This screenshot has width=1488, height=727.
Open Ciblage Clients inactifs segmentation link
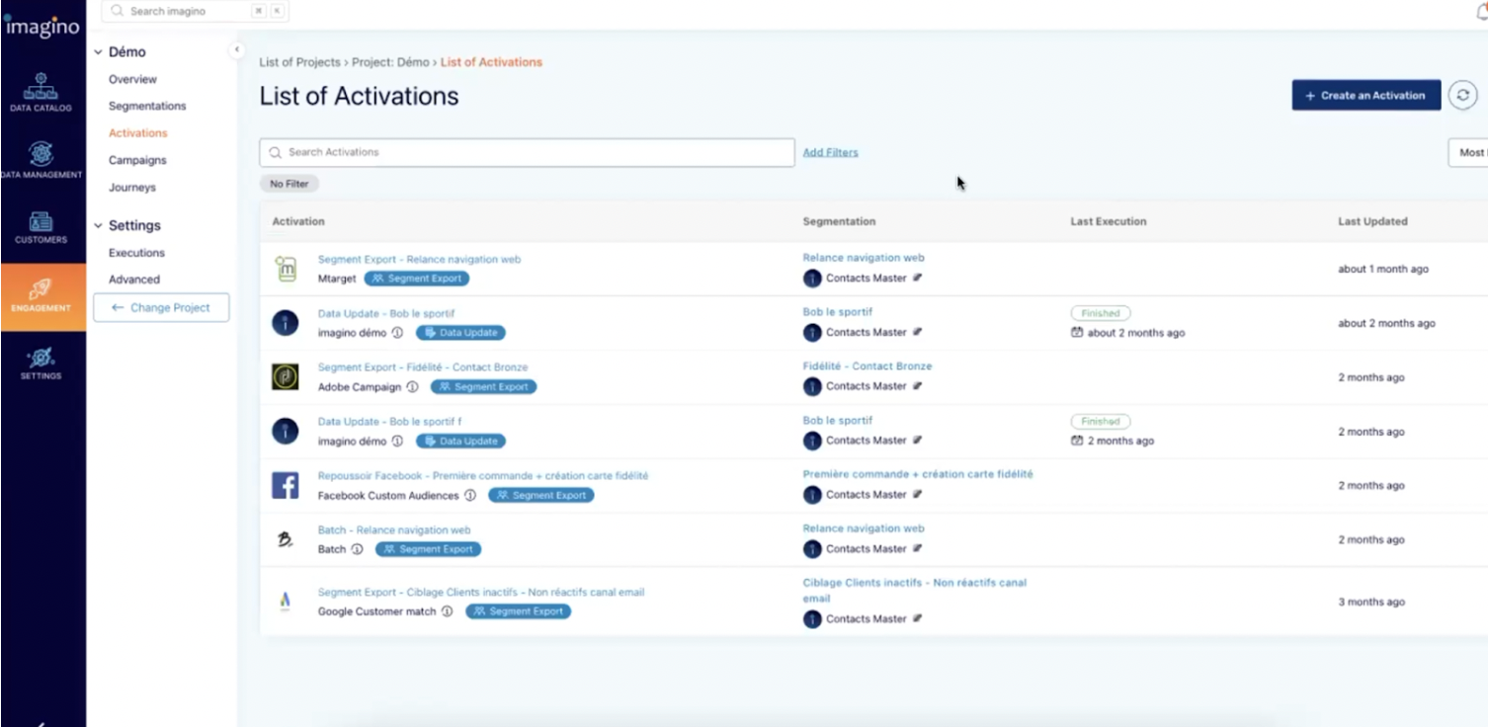pos(914,591)
